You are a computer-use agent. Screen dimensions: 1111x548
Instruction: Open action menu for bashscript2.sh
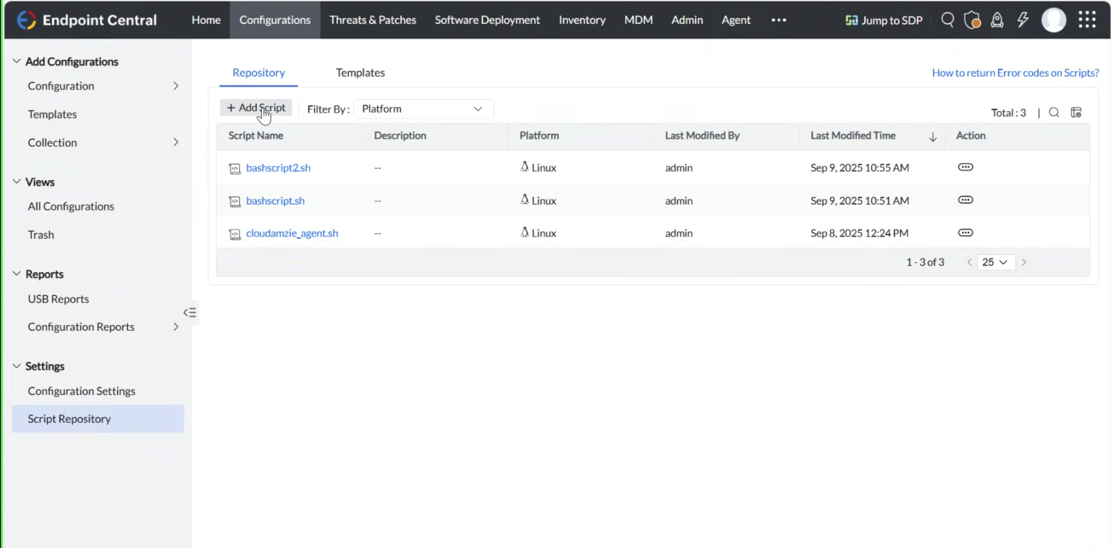[x=965, y=167]
